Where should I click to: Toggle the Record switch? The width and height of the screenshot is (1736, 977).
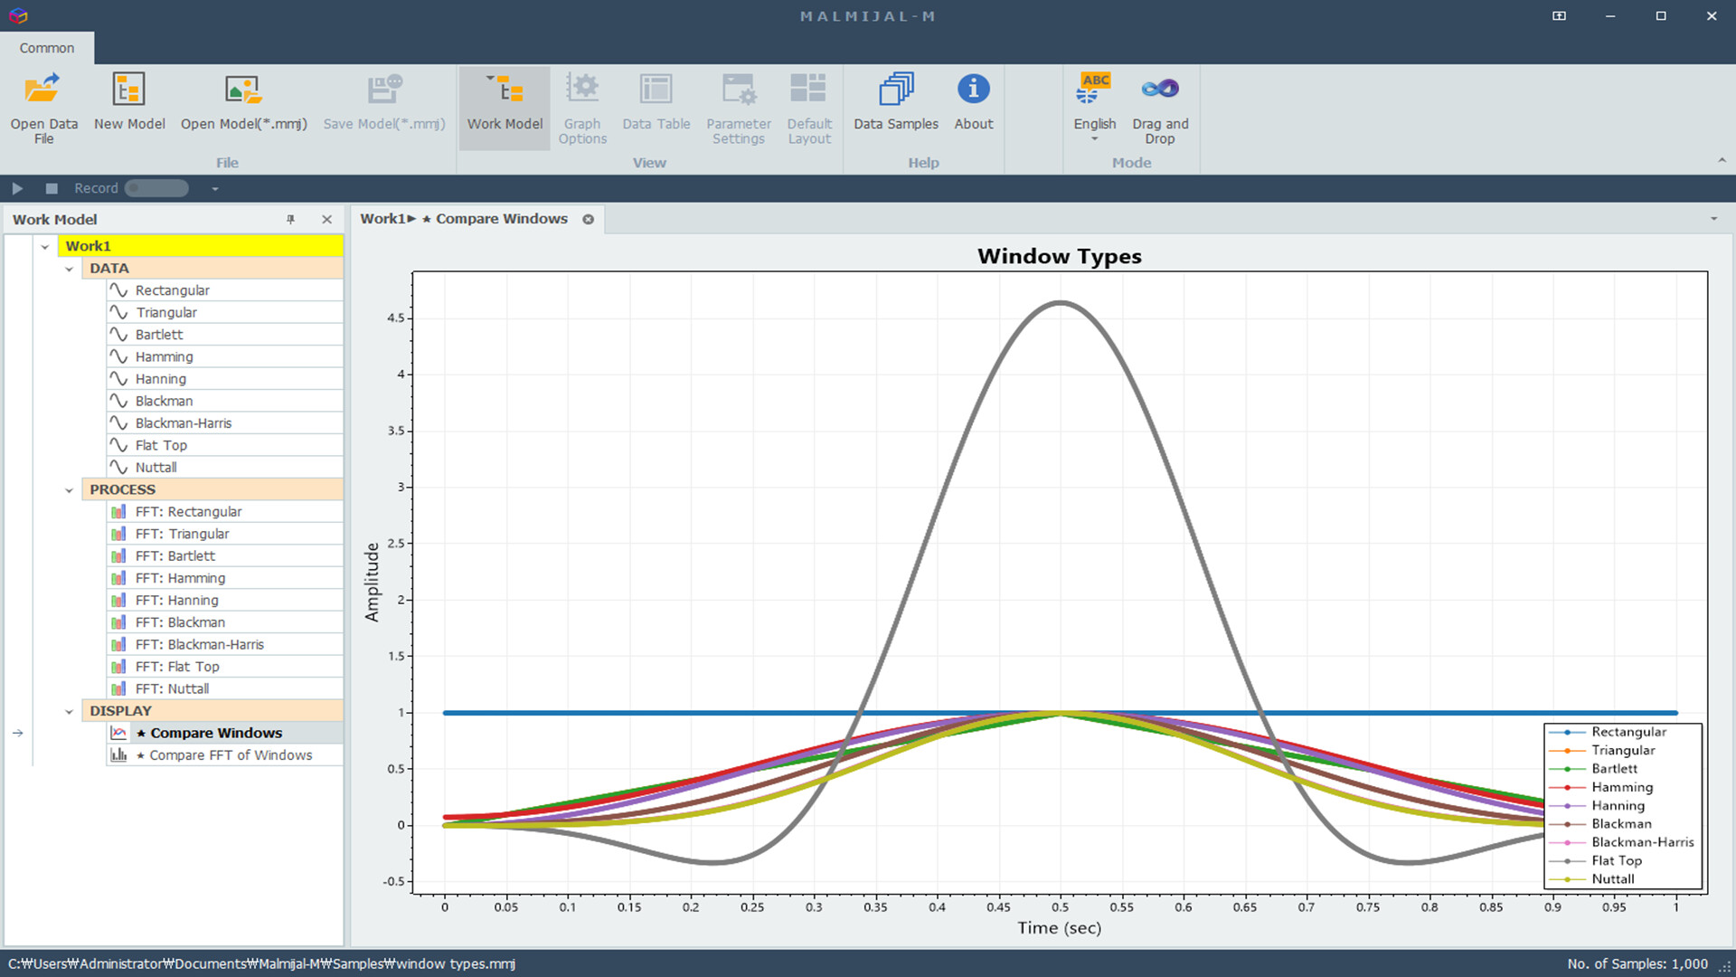(156, 188)
